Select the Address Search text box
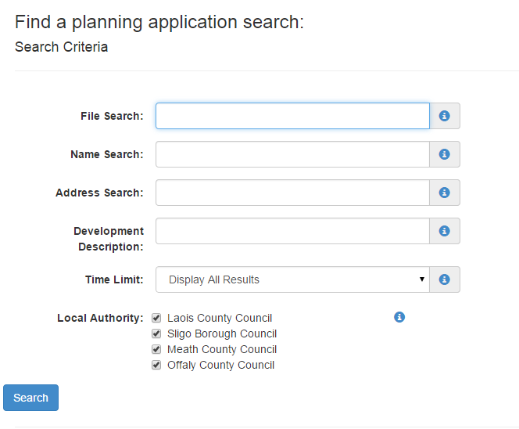 tap(292, 193)
